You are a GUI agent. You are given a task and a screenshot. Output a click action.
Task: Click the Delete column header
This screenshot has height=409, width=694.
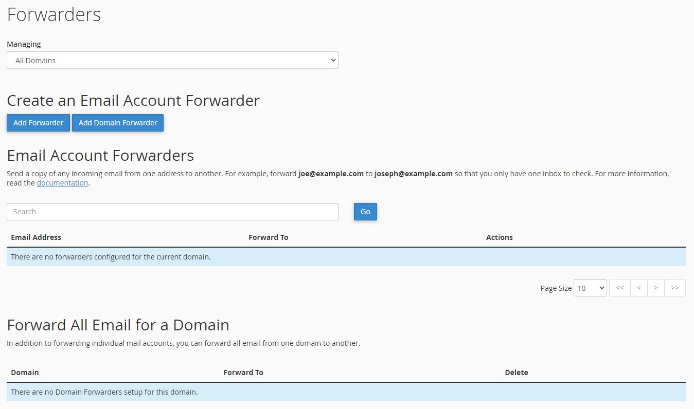[516, 373]
